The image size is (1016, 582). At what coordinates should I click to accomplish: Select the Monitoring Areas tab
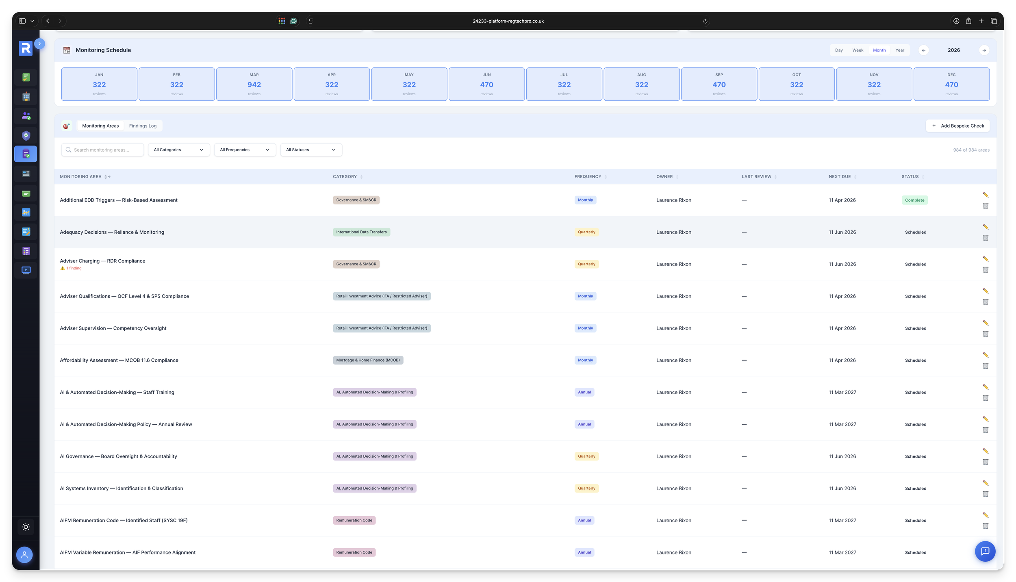coord(100,126)
